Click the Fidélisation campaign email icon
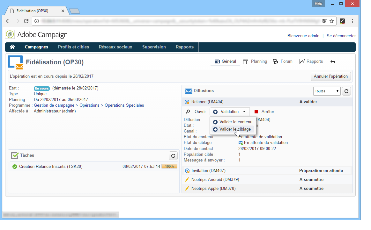 tap(16, 62)
